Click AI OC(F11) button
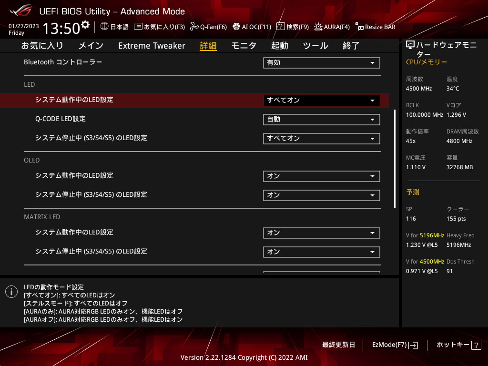The width and height of the screenshot is (488, 366). [256, 27]
